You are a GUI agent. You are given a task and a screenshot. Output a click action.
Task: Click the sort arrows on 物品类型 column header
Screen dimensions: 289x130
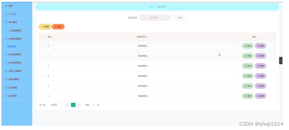147,37
